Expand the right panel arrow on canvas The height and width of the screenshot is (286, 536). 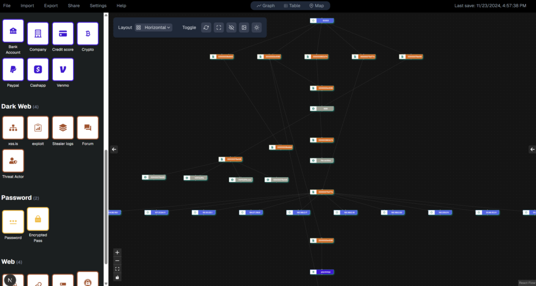coord(532,150)
